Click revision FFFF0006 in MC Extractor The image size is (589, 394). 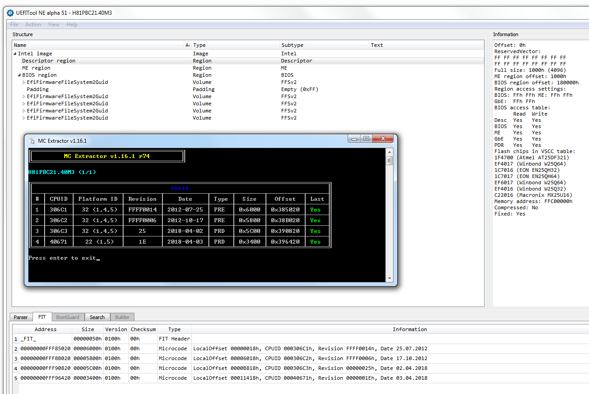142,220
